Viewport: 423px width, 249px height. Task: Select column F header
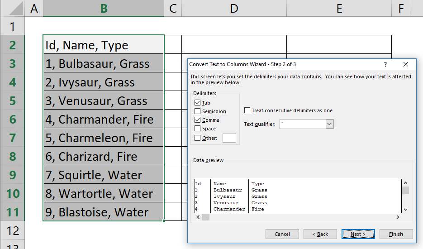[x=401, y=8]
